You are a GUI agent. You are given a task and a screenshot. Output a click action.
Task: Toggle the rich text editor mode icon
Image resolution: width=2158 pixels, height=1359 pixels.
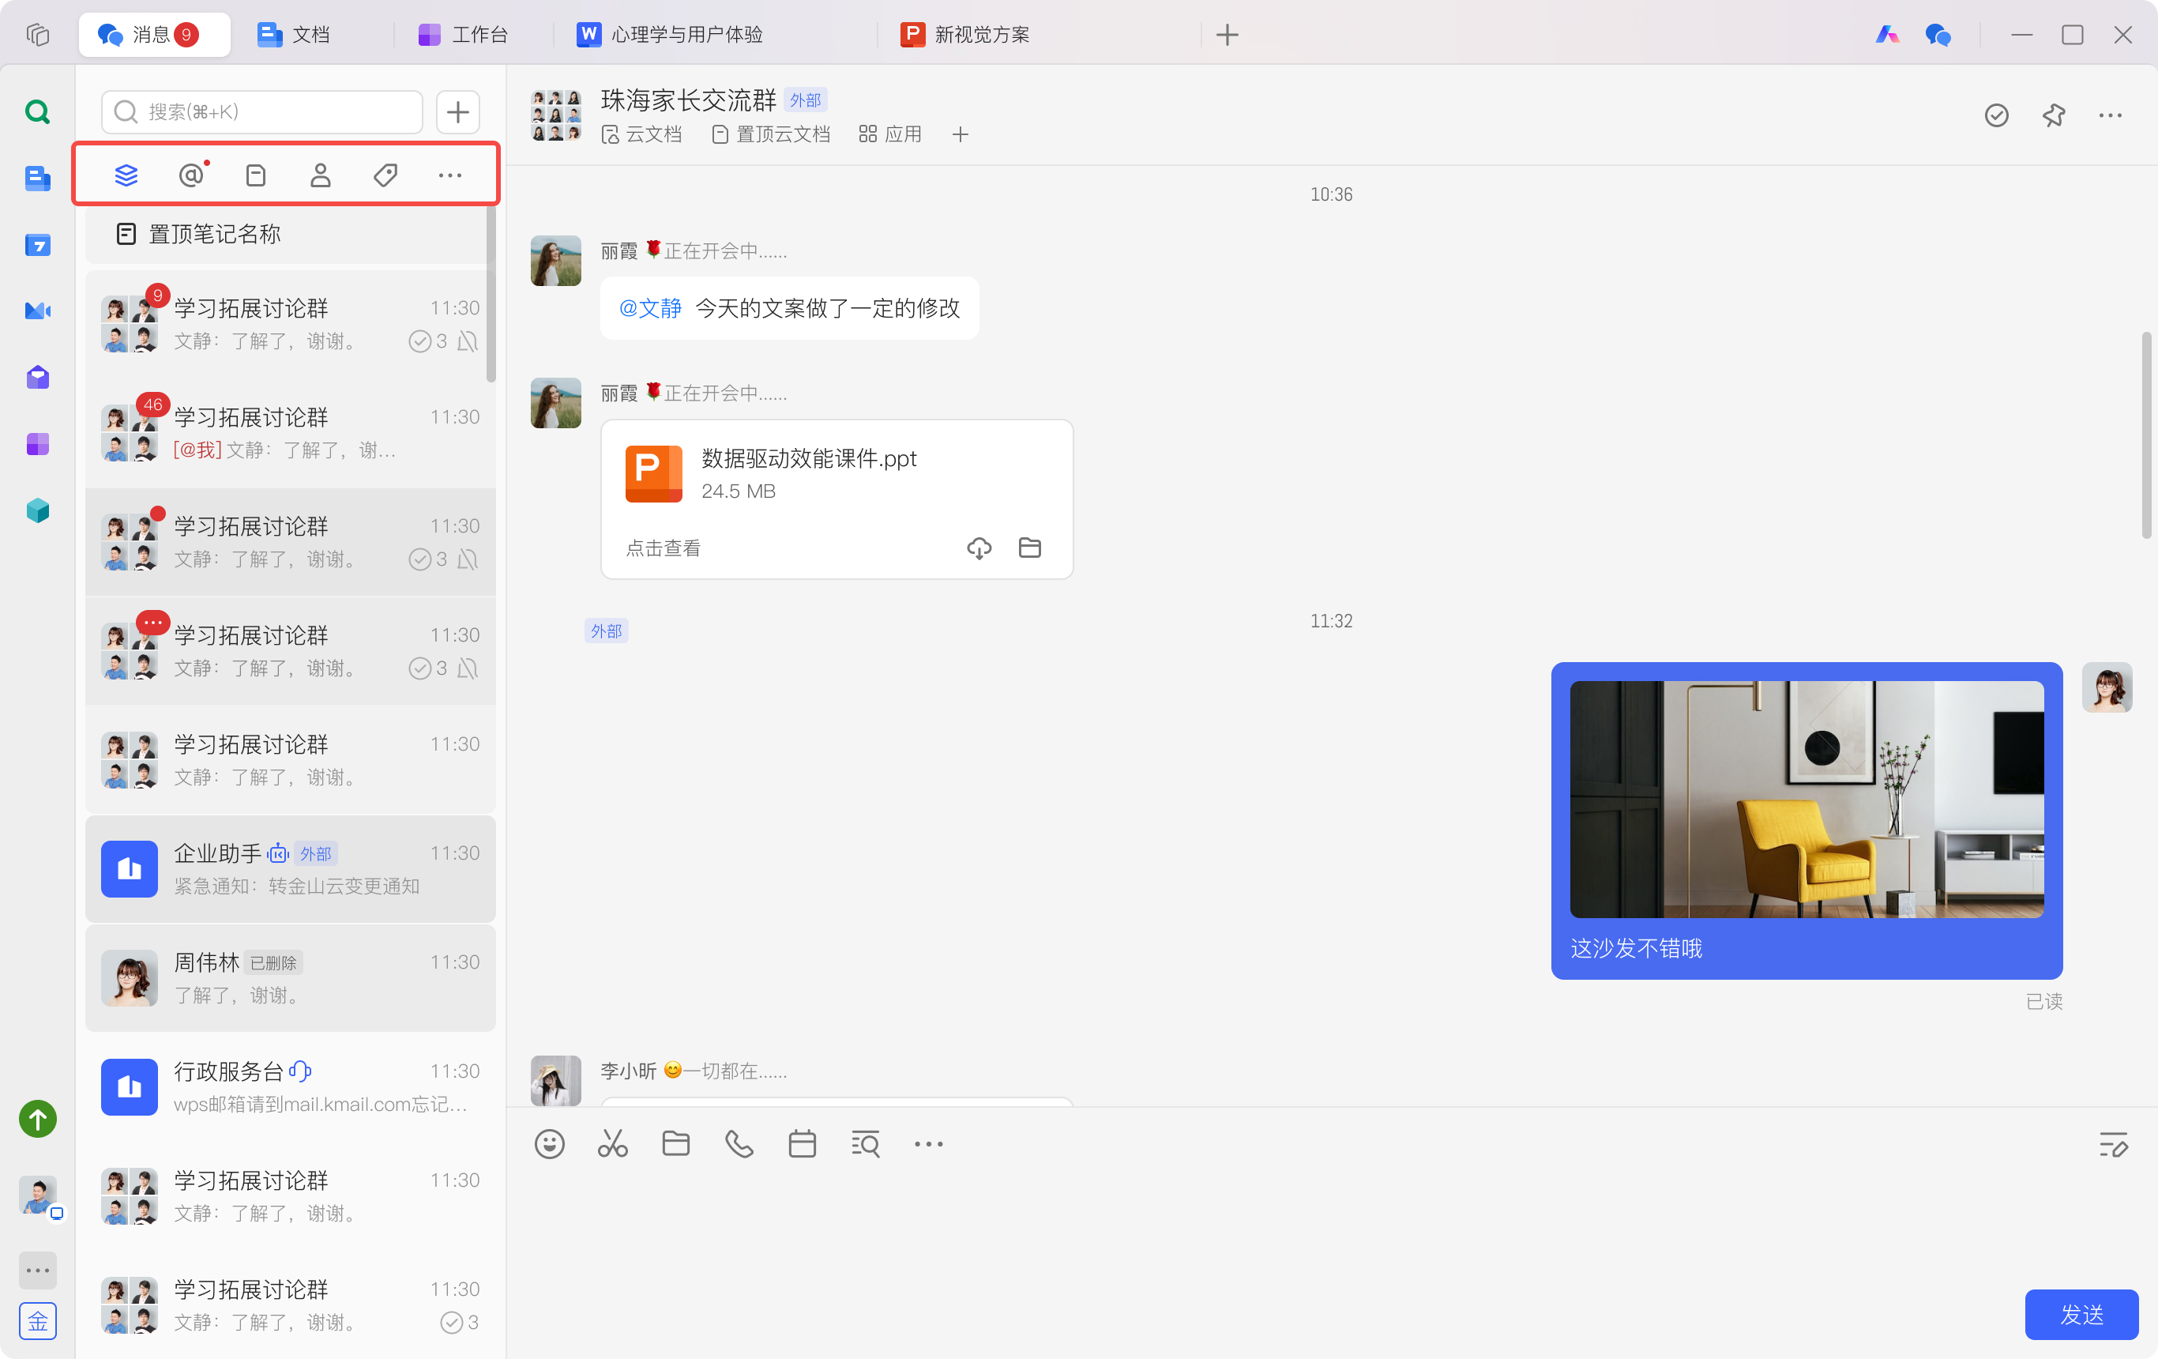(2112, 1144)
